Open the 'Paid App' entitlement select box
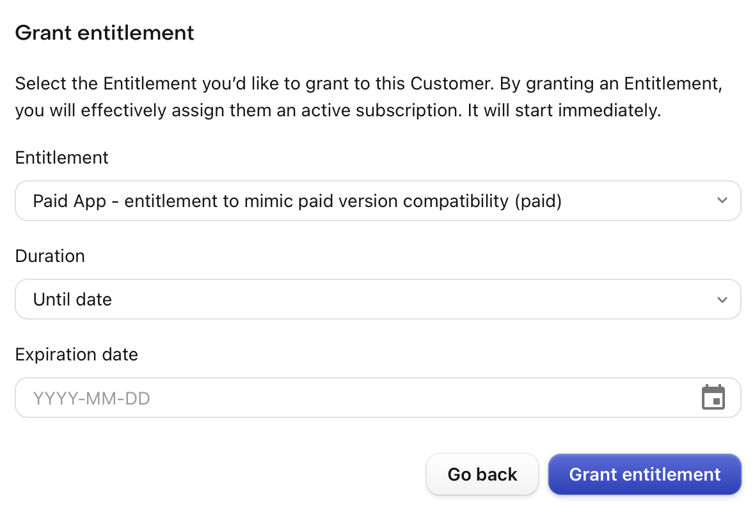 378,201
